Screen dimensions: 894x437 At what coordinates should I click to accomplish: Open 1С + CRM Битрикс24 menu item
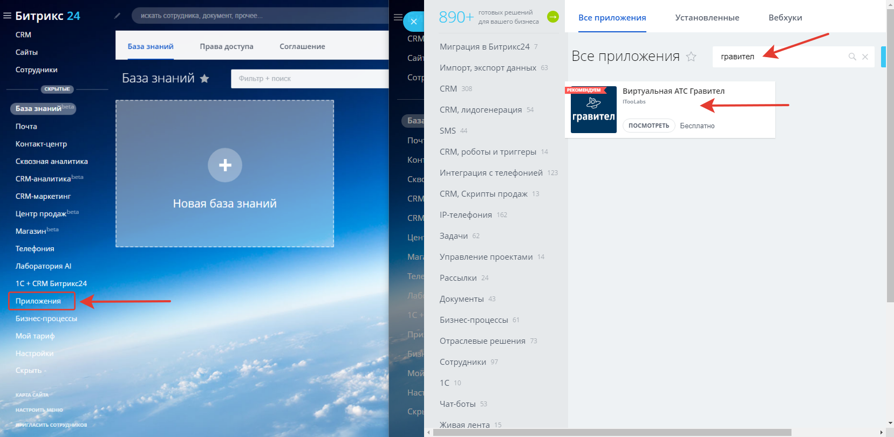[51, 283]
